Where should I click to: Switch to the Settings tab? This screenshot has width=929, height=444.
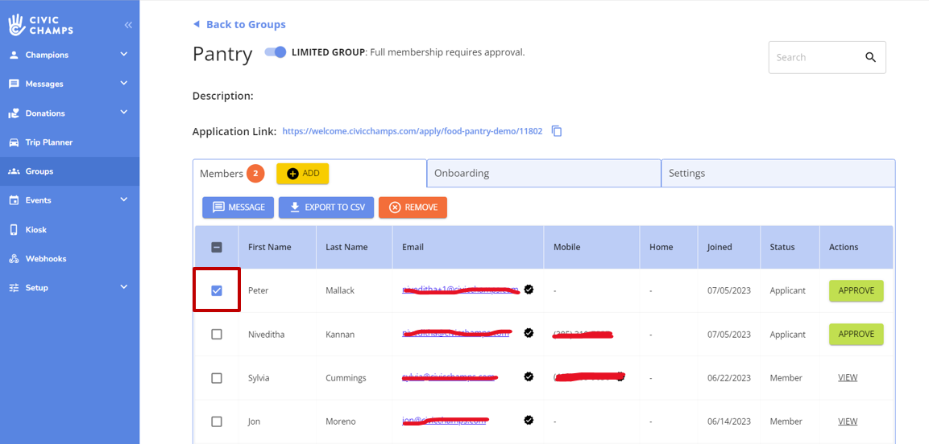(778, 173)
